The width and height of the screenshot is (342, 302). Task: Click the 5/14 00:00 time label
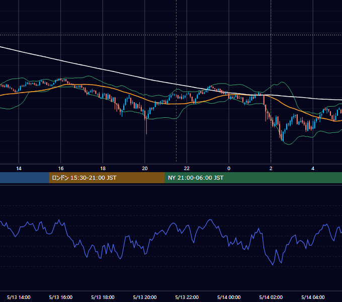point(229,297)
